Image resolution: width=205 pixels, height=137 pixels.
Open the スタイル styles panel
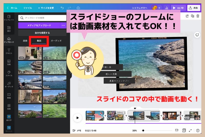point(9,73)
